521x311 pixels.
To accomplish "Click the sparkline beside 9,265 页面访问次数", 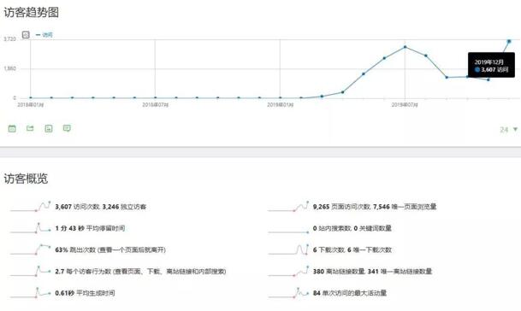I will (288, 206).
